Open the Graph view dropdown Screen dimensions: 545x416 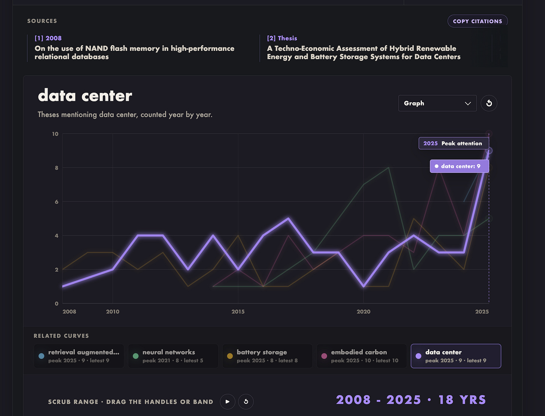pyautogui.click(x=437, y=103)
